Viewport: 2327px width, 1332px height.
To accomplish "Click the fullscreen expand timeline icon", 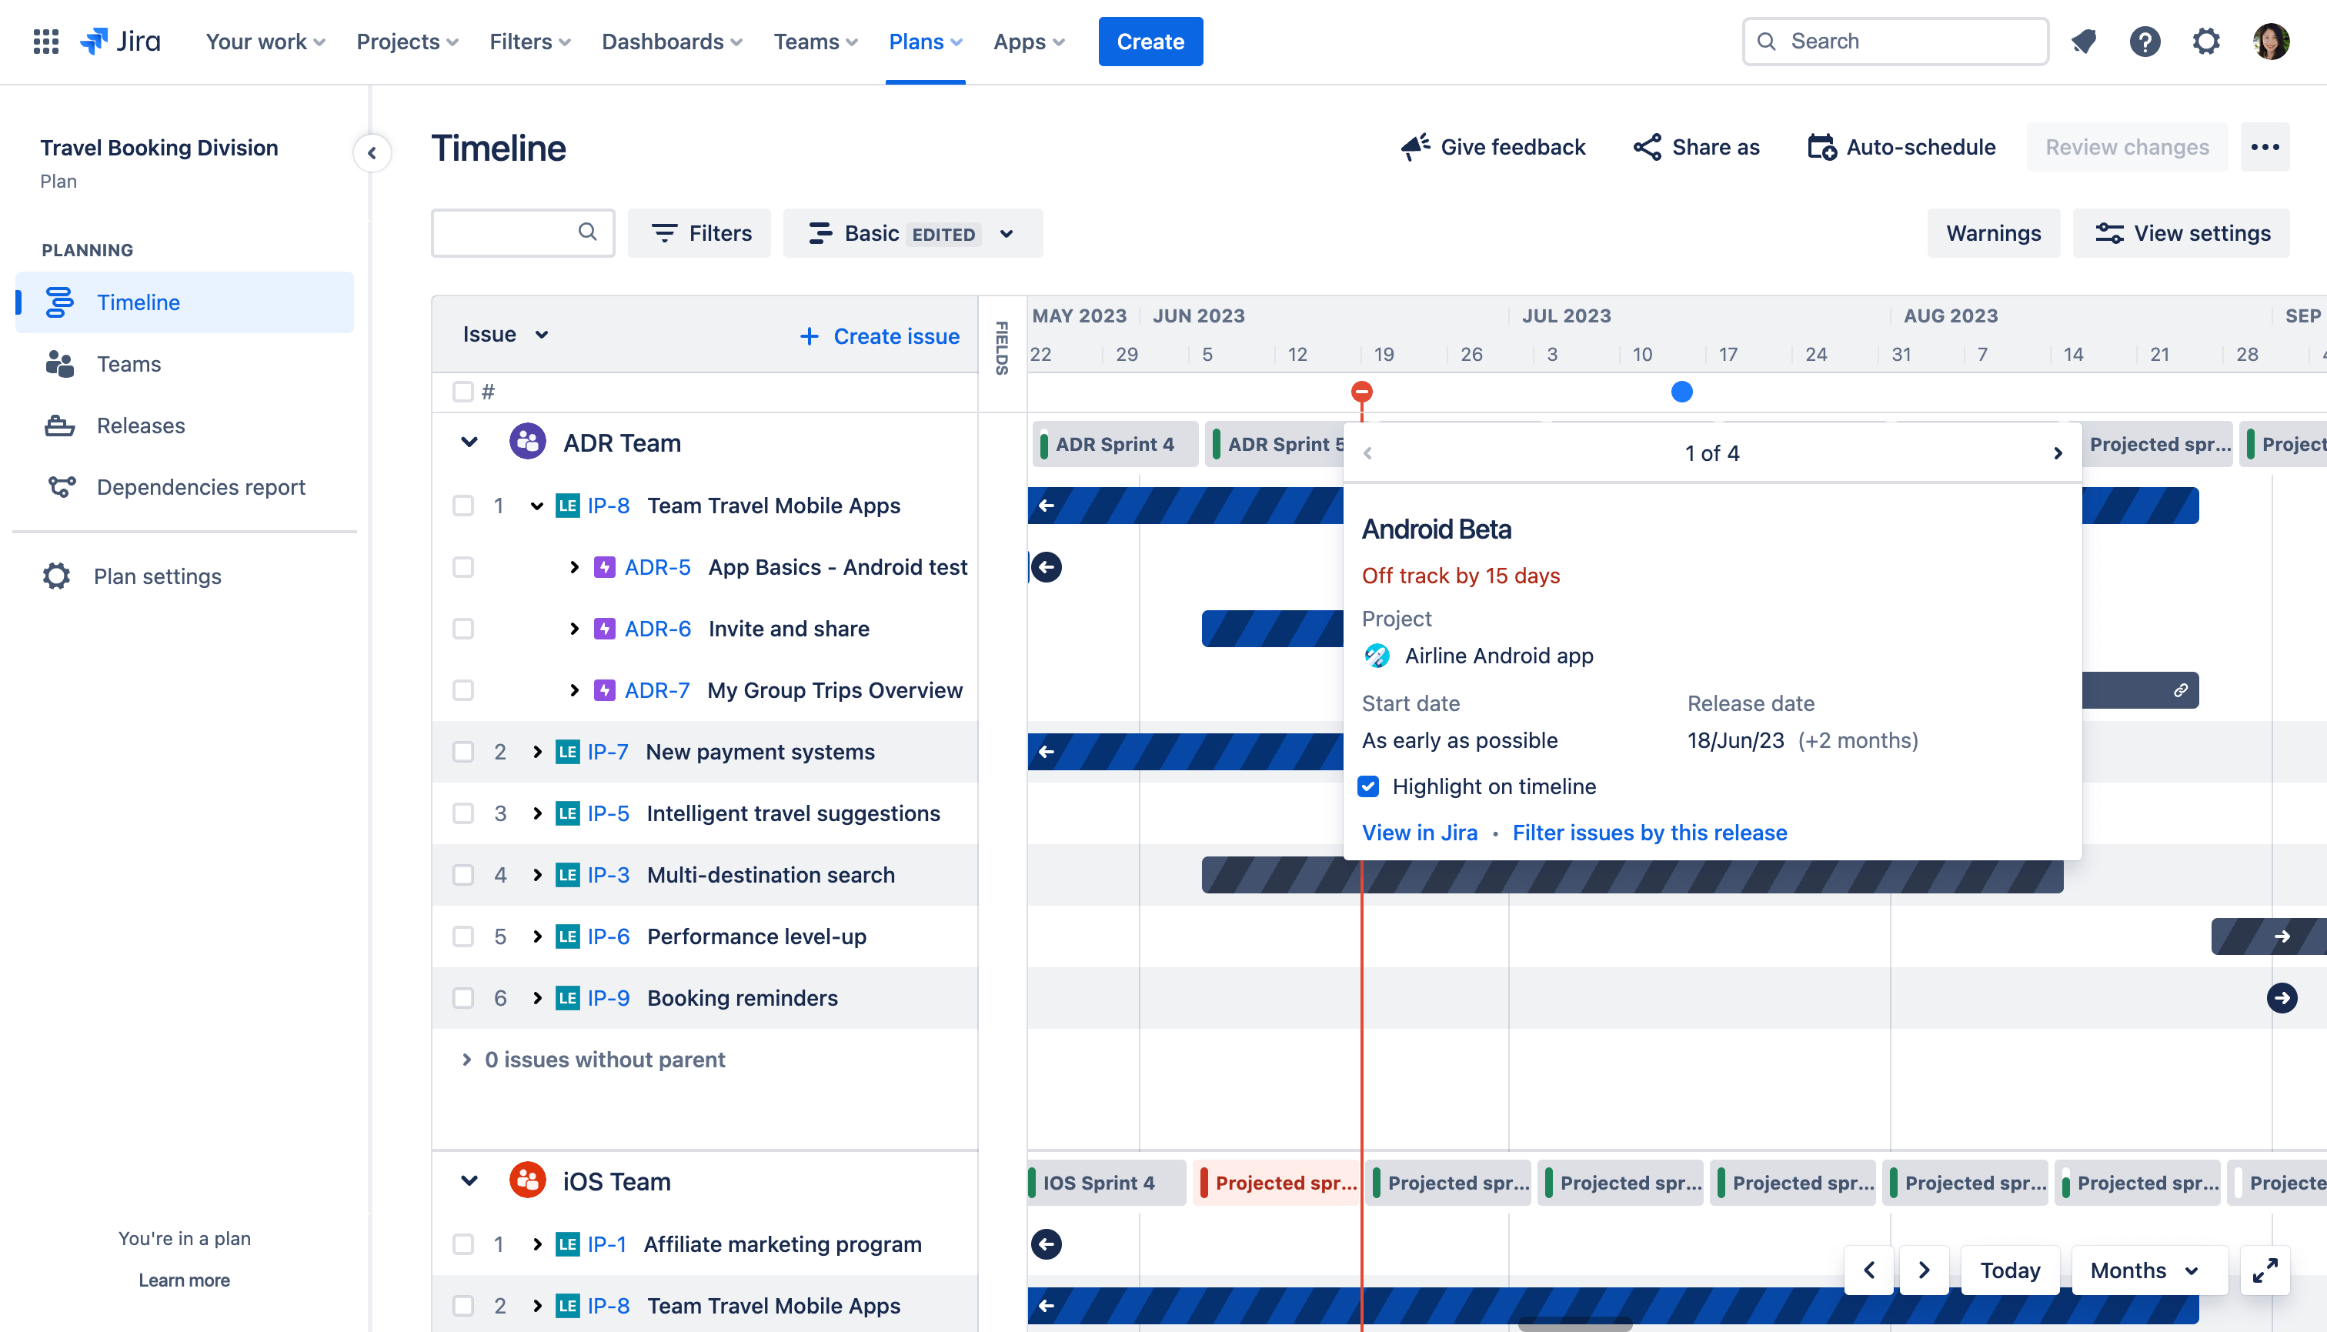I will click(2264, 1270).
